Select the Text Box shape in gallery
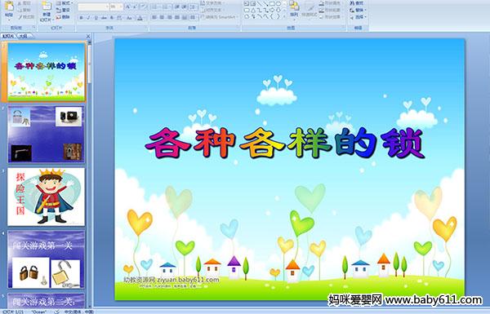This screenshot has height=314, width=490. [x=247, y=4]
